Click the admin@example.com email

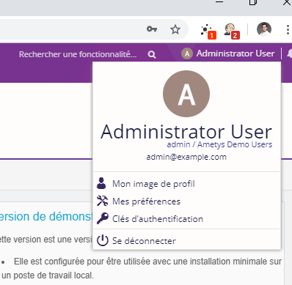(186, 157)
